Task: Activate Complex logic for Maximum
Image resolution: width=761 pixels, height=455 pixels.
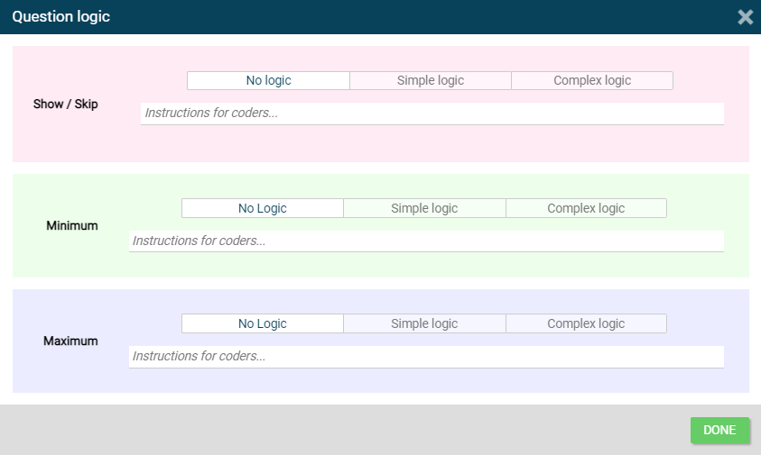Action: [x=586, y=324]
